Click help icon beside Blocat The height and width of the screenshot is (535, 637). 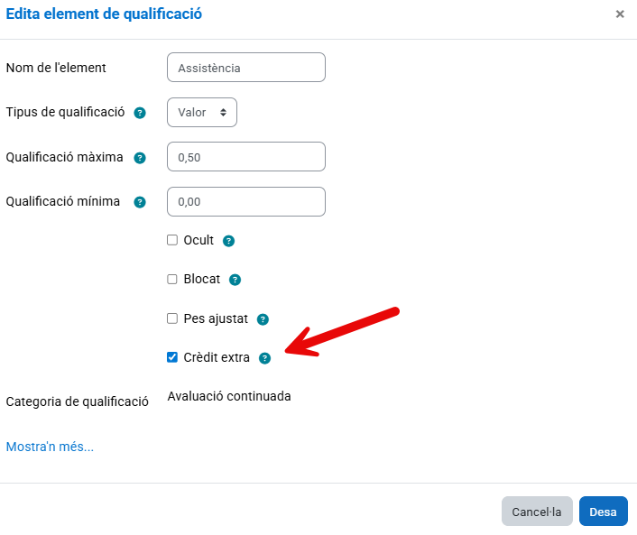[235, 280]
